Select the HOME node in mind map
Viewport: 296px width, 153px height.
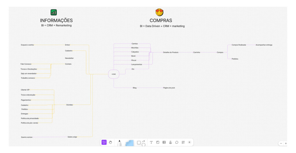click(x=114, y=74)
